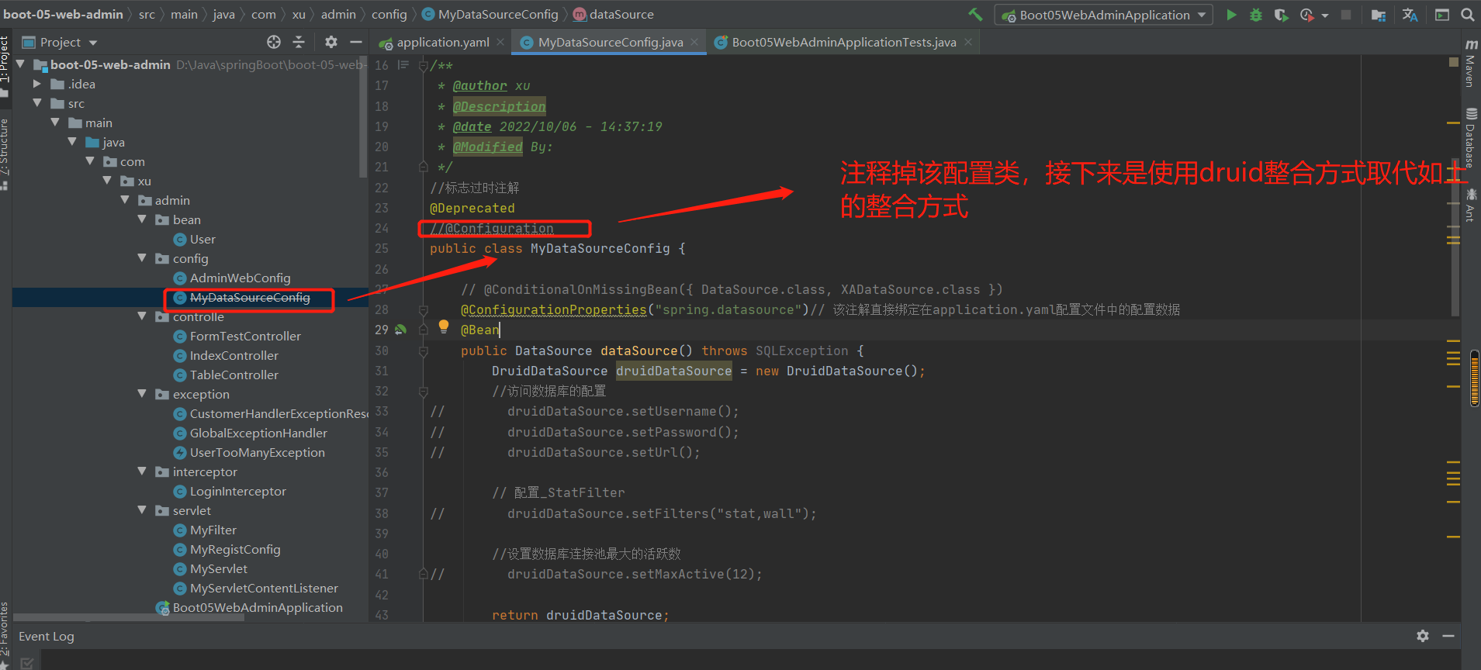Open the Ant tool window
This screenshot has width=1481, height=670.
pyautogui.click(x=1470, y=205)
